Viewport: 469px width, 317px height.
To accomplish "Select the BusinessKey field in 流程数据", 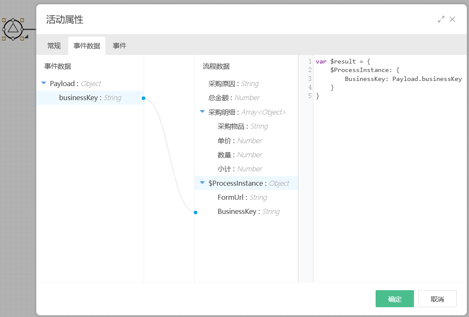I will (x=248, y=212).
